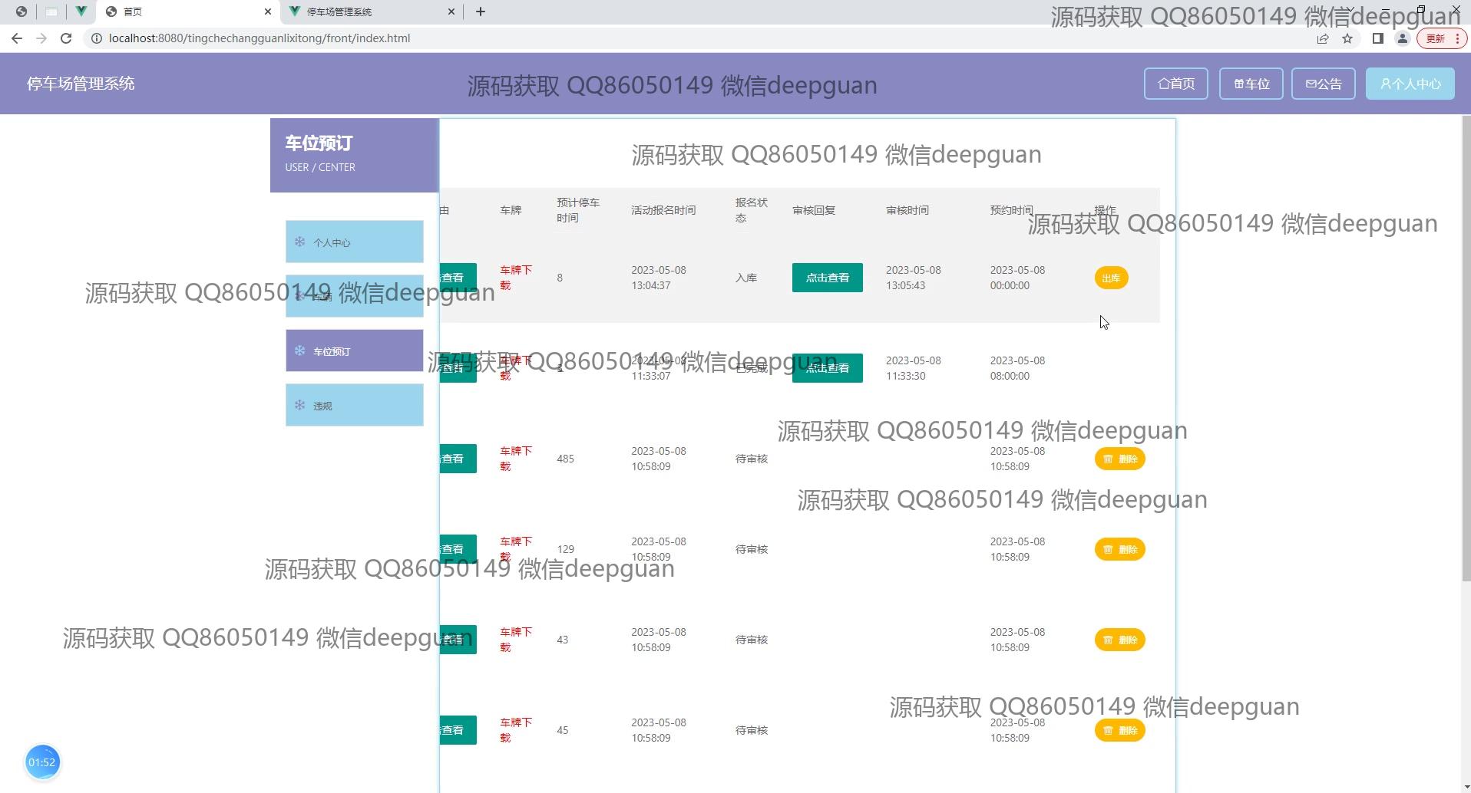
Task: Click the share page icon in address bar
Action: [x=1323, y=38]
